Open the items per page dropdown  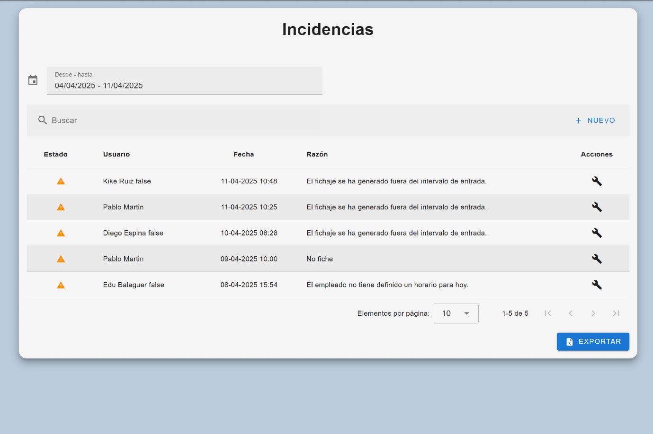pyautogui.click(x=456, y=313)
